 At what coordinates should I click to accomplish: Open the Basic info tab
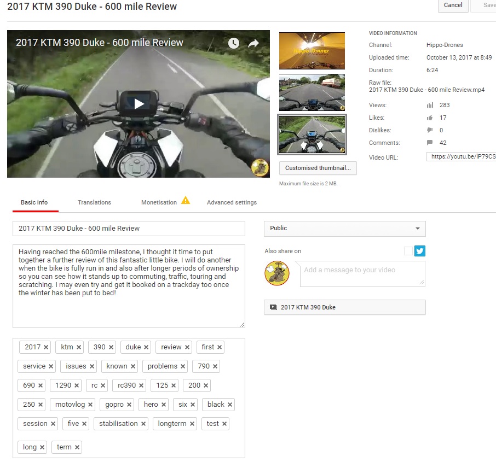(x=34, y=202)
